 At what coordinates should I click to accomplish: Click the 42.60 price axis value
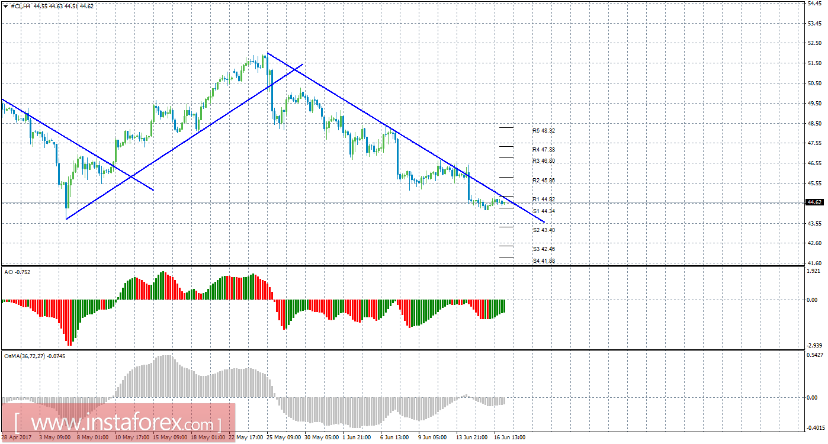tap(814, 243)
